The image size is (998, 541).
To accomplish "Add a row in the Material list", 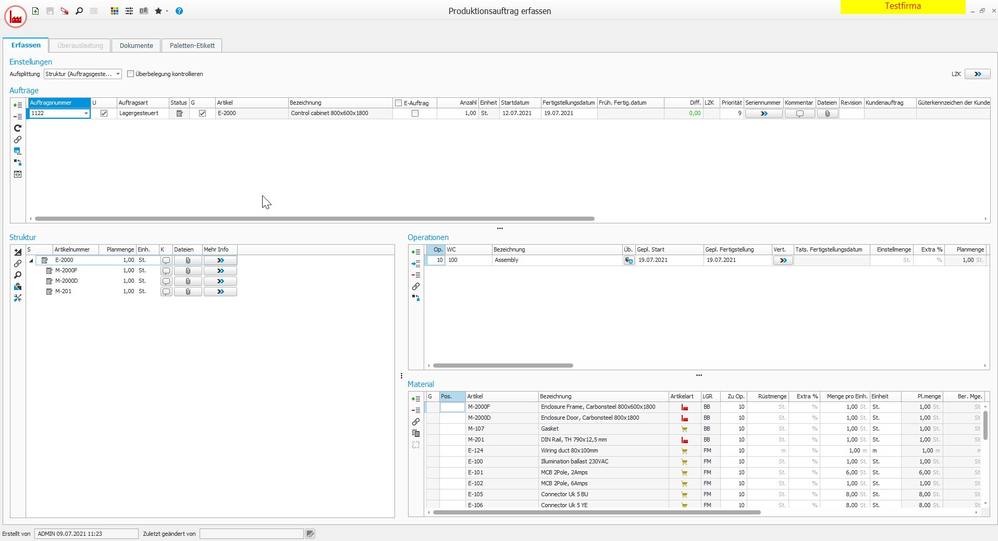I will (416, 399).
